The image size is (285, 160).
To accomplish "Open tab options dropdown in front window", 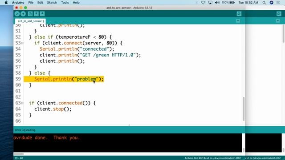I will 238,21.
